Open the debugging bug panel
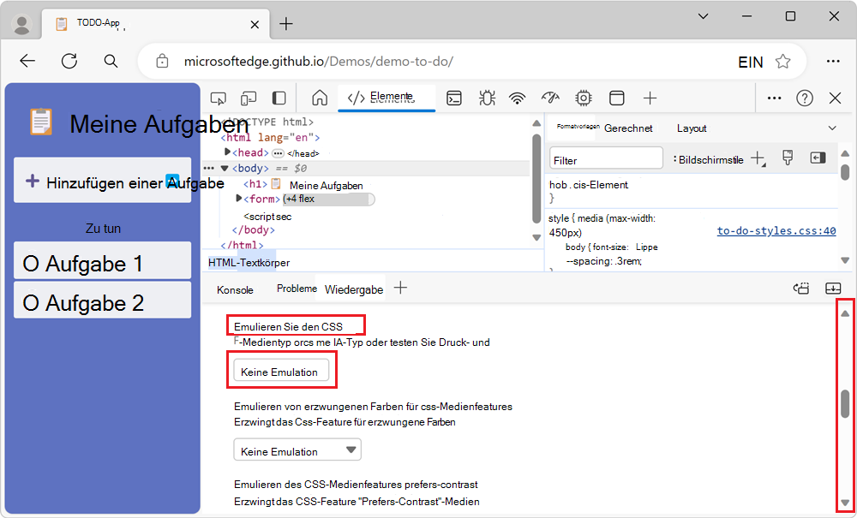 pyautogui.click(x=487, y=98)
